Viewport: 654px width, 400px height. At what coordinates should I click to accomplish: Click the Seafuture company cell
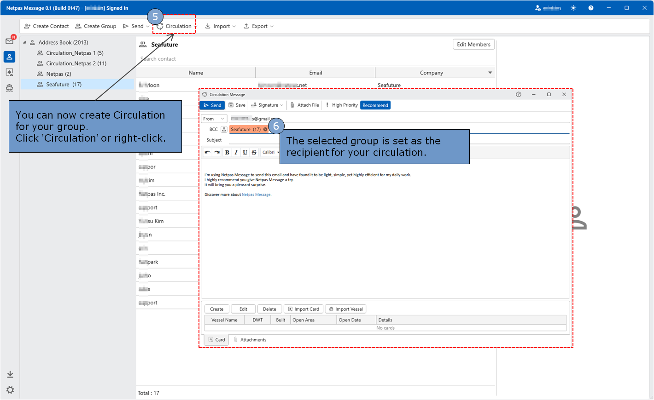pyautogui.click(x=389, y=85)
